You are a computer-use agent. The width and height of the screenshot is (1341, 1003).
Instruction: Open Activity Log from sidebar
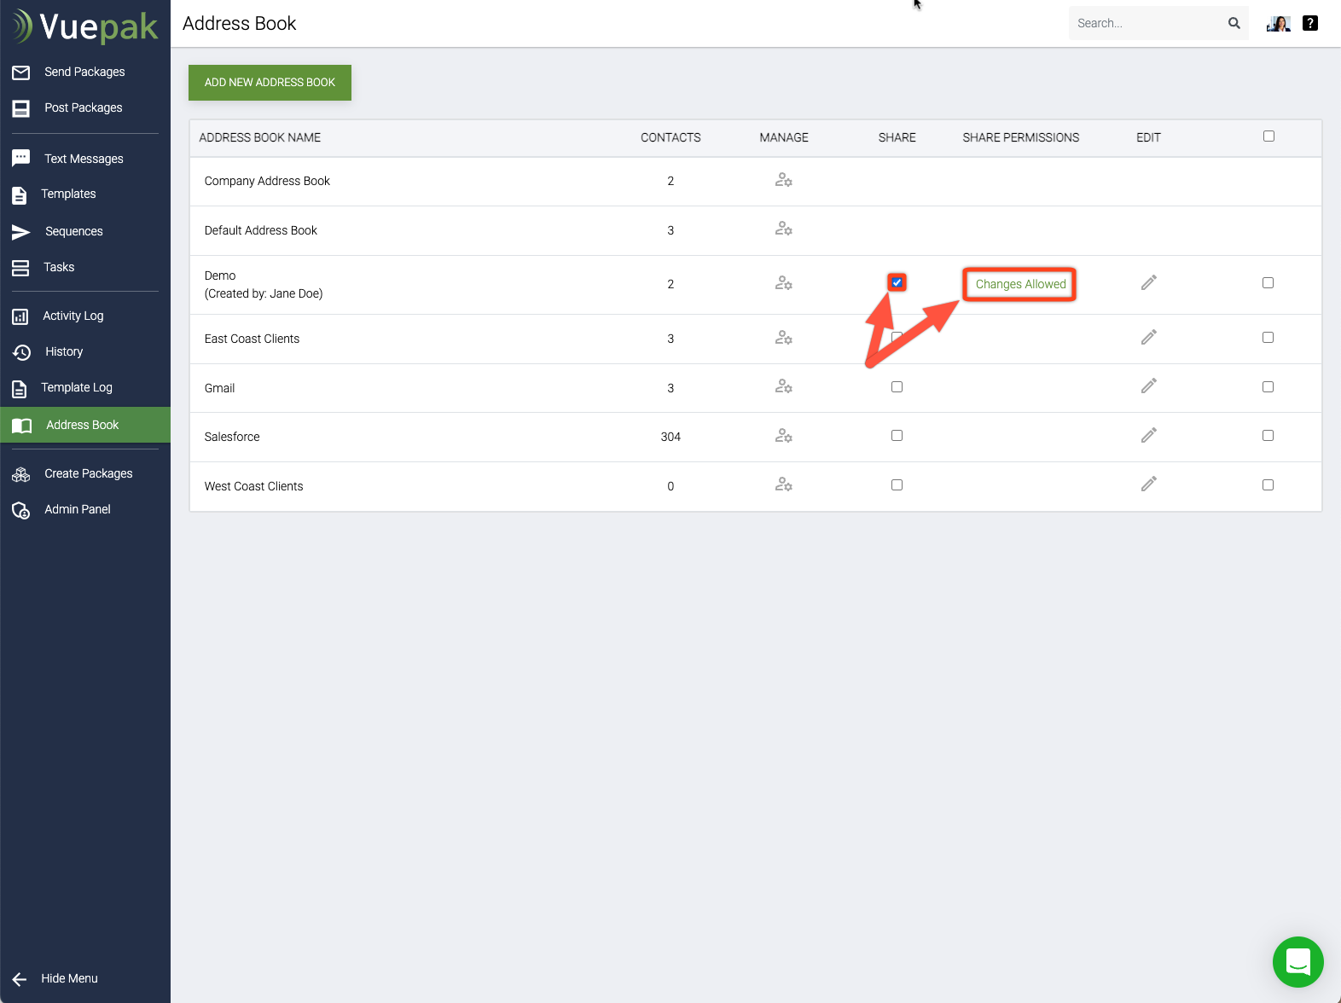click(73, 316)
